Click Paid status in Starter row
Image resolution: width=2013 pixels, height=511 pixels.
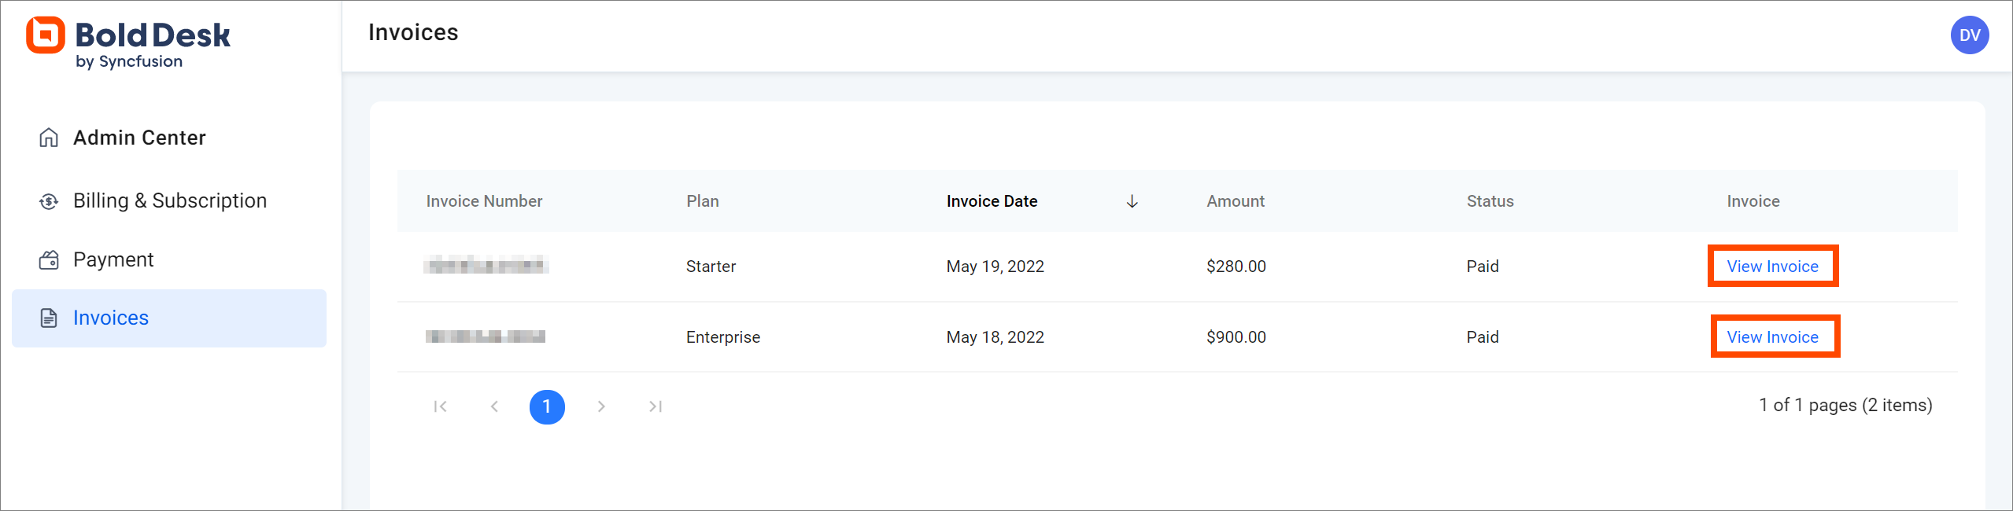click(1482, 267)
